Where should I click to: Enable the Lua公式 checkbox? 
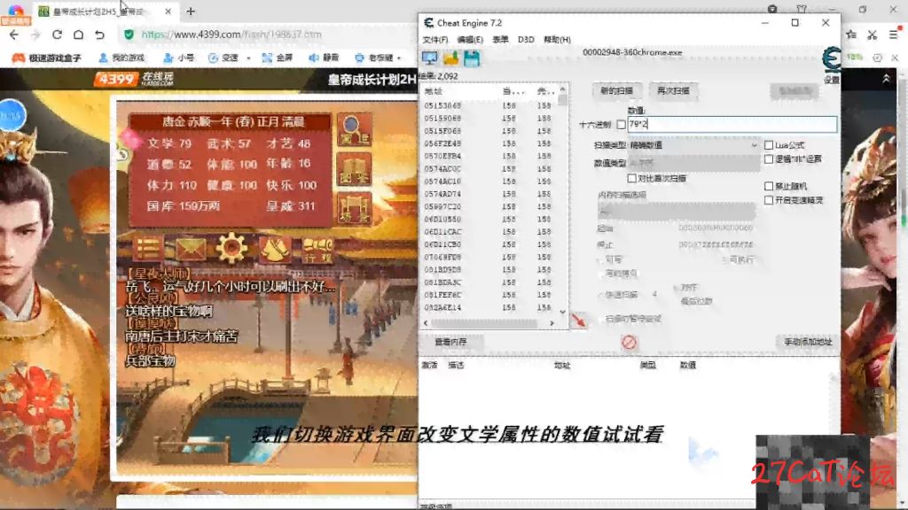coord(769,145)
